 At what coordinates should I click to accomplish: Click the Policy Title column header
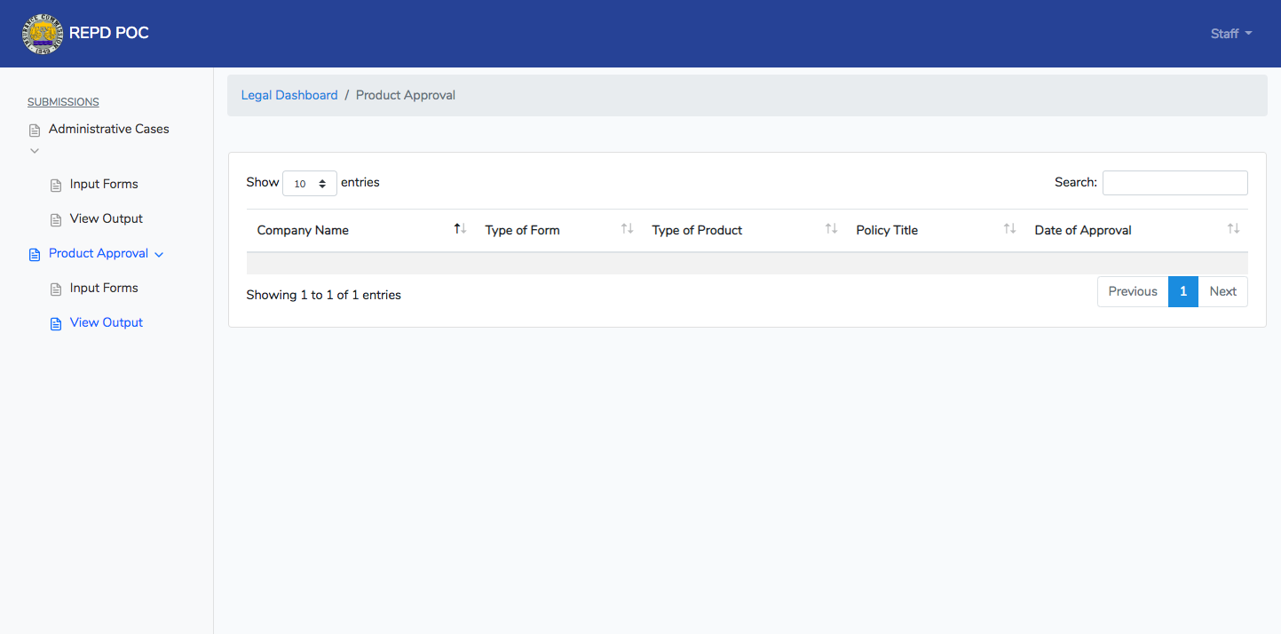(935, 230)
